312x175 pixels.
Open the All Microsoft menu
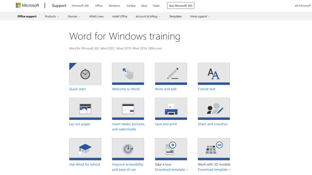(302, 6)
